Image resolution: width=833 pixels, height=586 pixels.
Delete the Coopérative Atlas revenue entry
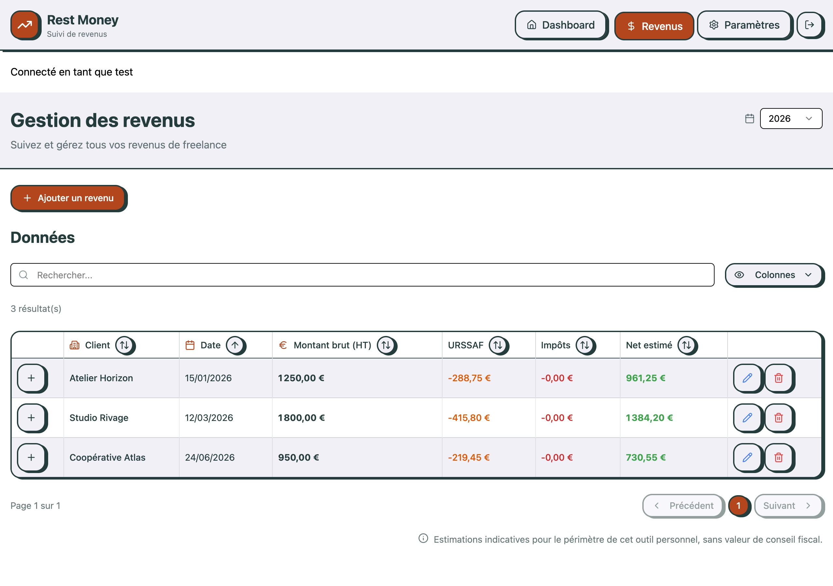778,457
